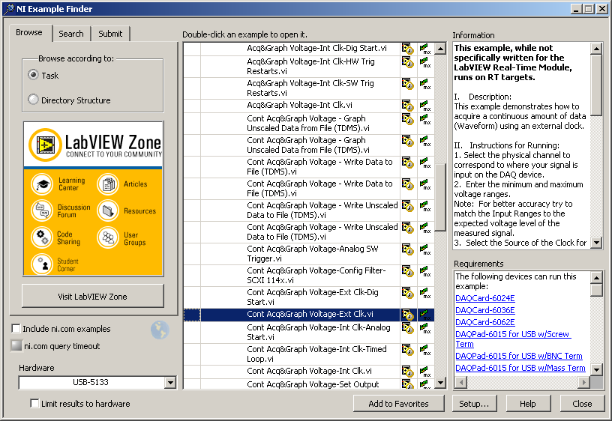Click DAQmx icon for Cont Acq&Graph Voltage-Int Clk-Timed Loop.vi
The width and height of the screenshot is (612, 421).
[425, 350]
